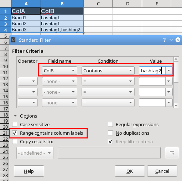
Task: Click scroll down arrow in filter criteria
Action: (176, 105)
